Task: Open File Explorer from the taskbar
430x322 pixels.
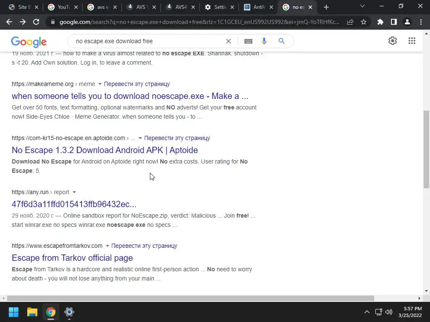Action: (x=32, y=312)
